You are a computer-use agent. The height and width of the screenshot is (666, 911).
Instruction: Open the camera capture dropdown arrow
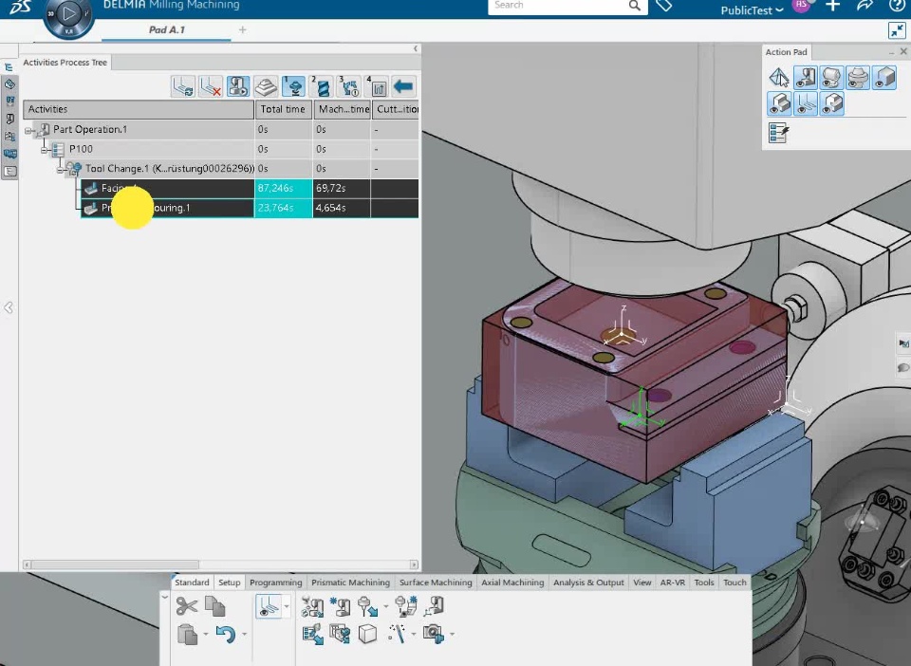[x=452, y=634]
